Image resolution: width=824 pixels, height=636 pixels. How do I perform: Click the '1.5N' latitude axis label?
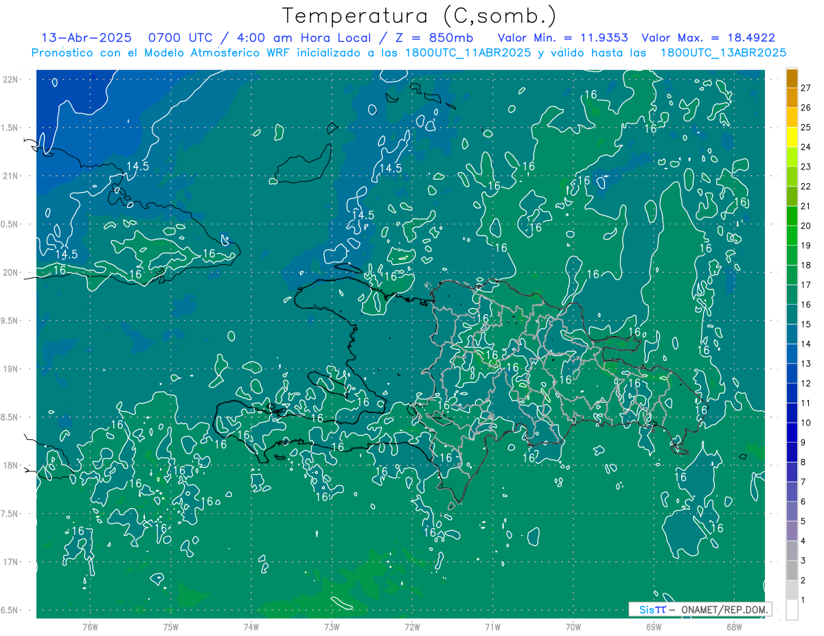[10, 128]
